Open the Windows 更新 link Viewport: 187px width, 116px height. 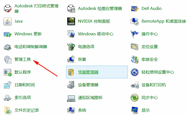(28, 34)
